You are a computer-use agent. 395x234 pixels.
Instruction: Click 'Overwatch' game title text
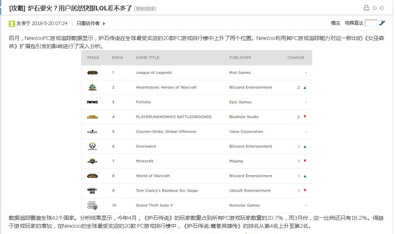click(x=146, y=146)
